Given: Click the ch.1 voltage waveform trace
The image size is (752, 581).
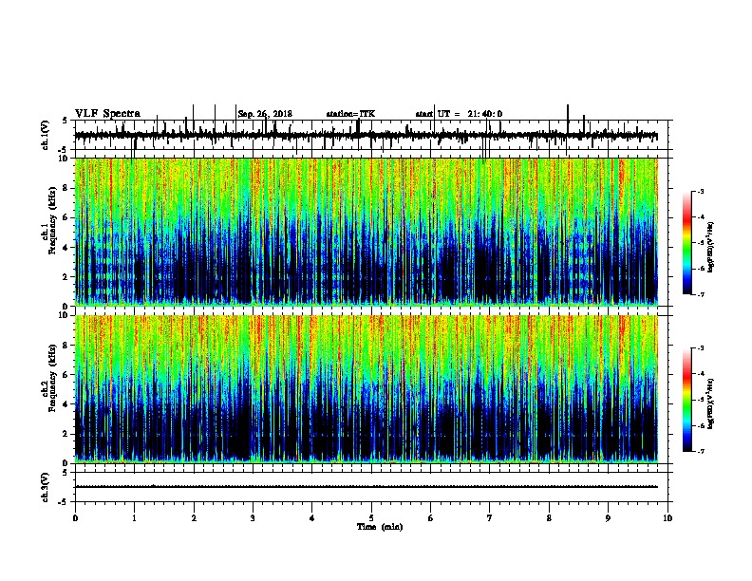Looking at the screenshot, I should 367,136.
